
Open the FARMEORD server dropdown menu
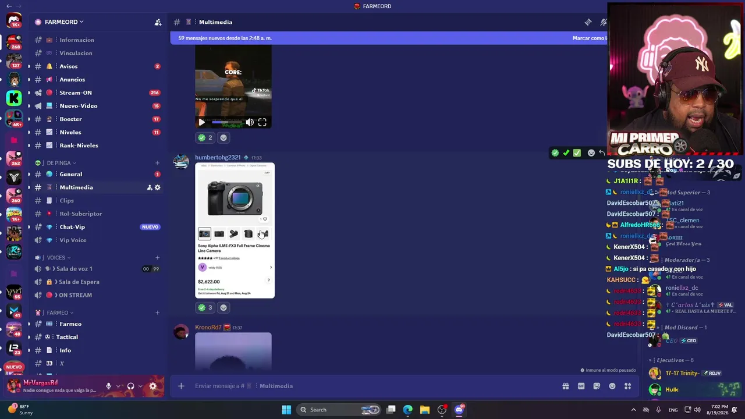(64, 22)
